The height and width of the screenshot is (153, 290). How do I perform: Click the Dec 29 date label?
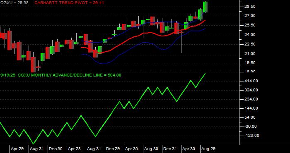[x=113, y=149]
